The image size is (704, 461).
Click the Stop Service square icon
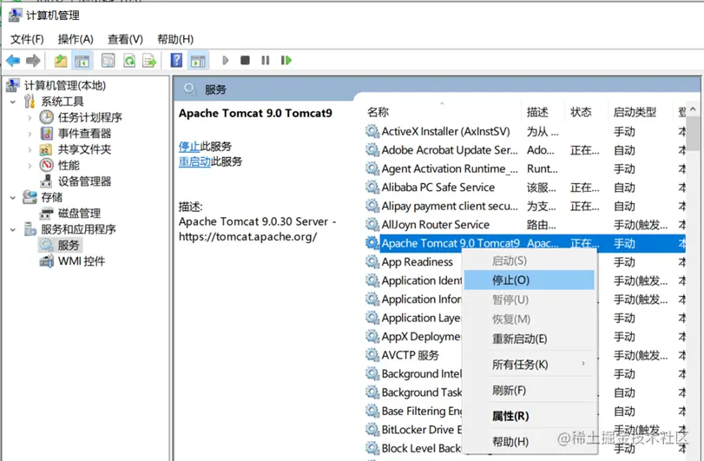[x=245, y=60]
